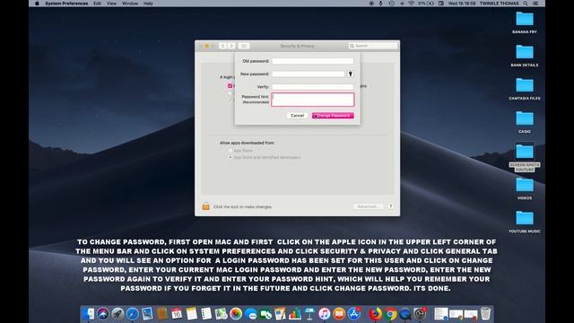This screenshot has height=323, width=574.
Task: Click the date and time in menu bar
Action: pyautogui.click(x=462, y=4)
